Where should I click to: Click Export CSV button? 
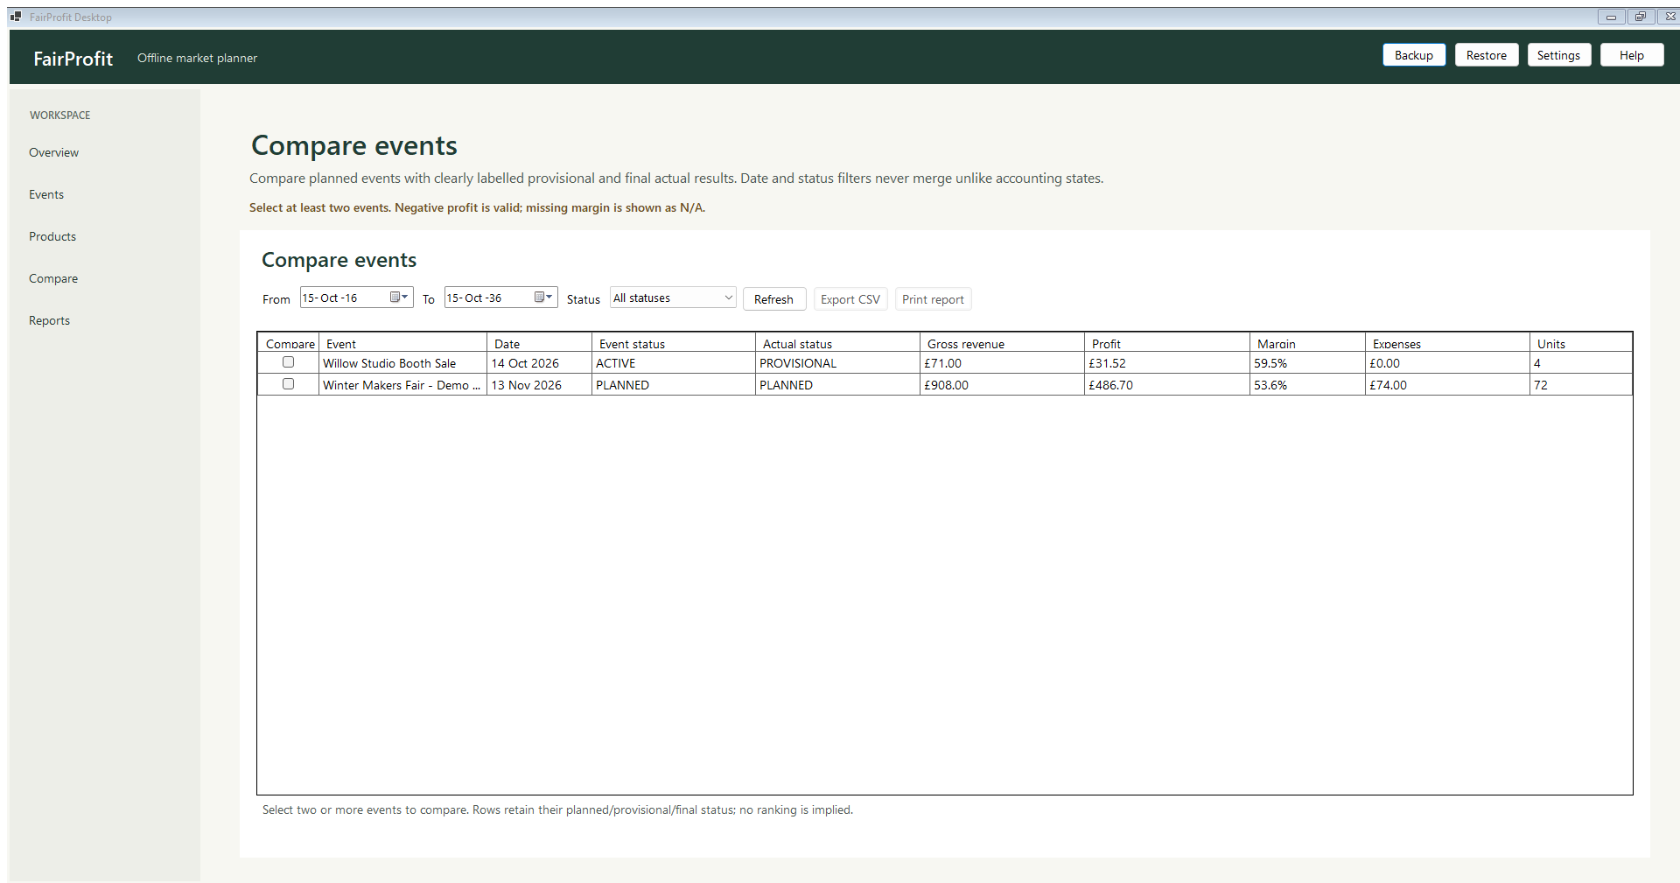tap(850, 299)
